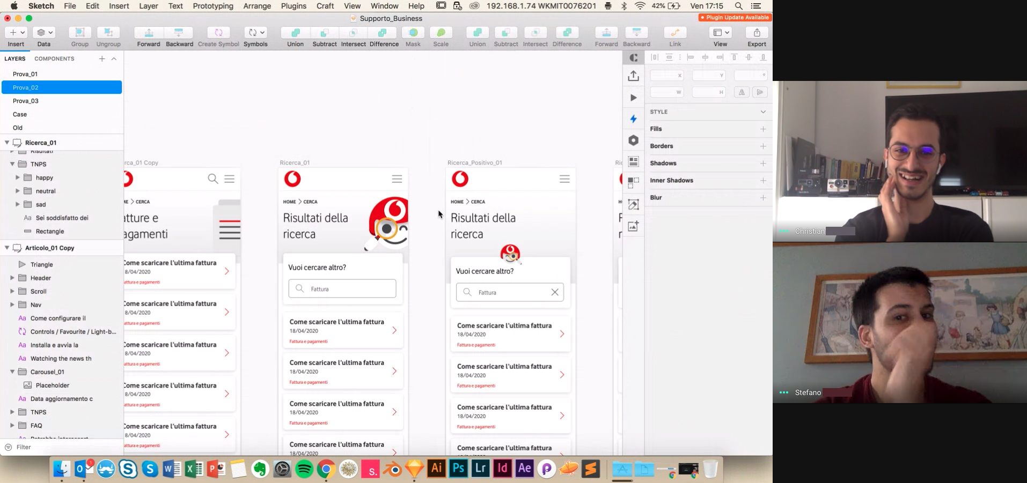Click the blue lightning bolt Craft icon
1027x483 pixels.
coord(633,118)
